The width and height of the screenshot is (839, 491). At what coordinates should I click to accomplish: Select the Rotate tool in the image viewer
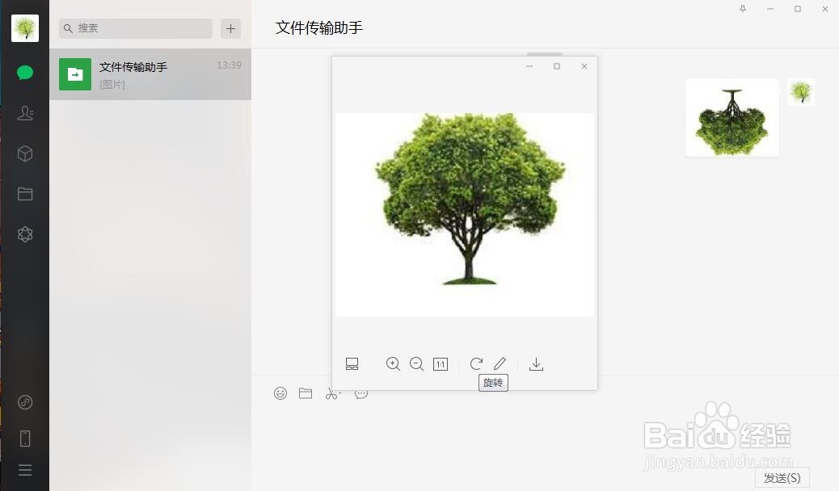click(476, 363)
